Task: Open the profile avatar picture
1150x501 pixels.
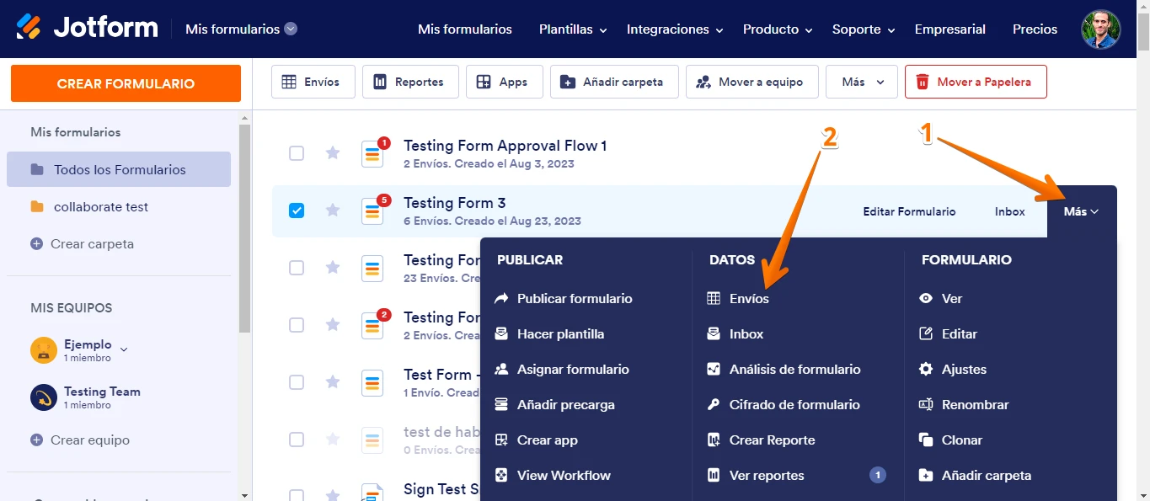Action: click(1100, 29)
